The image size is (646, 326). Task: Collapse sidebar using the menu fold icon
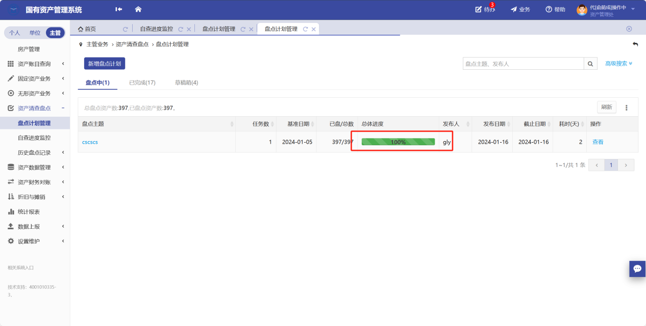(119, 9)
